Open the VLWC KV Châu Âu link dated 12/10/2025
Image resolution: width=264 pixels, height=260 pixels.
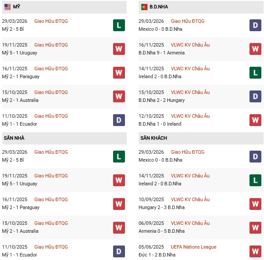tap(190, 116)
